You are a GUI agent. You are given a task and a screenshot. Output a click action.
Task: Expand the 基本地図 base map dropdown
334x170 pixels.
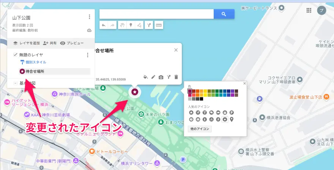15,83
